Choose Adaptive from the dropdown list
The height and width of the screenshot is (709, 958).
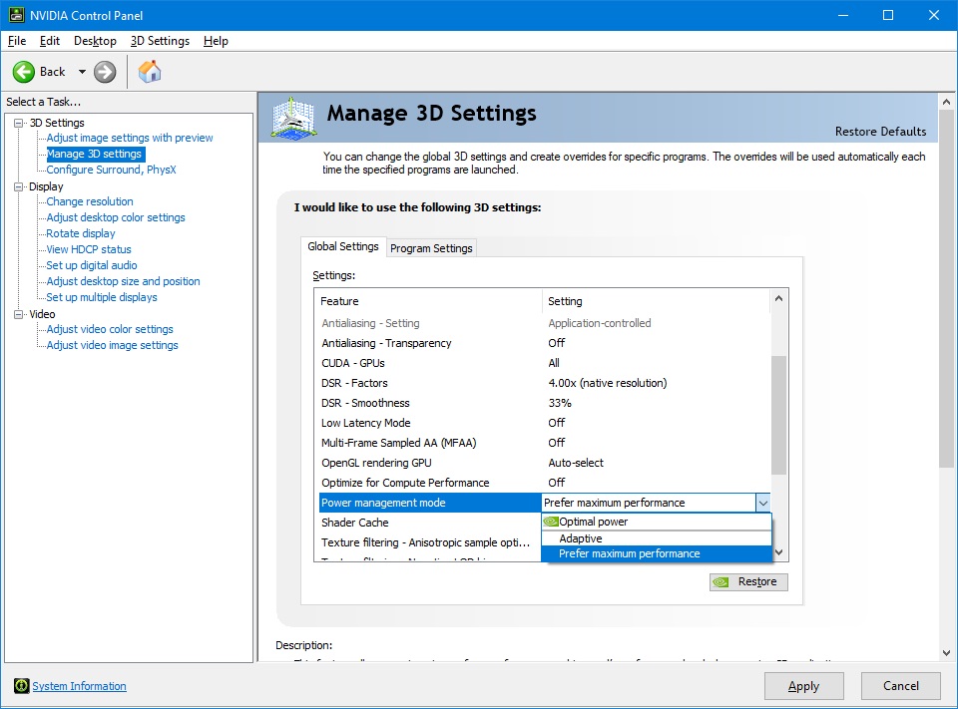(580, 538)
